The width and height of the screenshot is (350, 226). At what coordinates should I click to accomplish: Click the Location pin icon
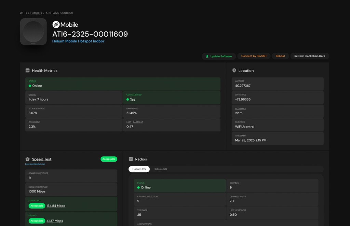pyautogui.click(x=234, y=70)
